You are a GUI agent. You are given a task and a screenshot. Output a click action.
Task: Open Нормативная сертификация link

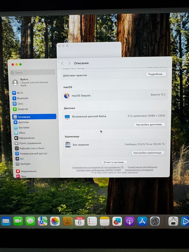click(143, 167)
